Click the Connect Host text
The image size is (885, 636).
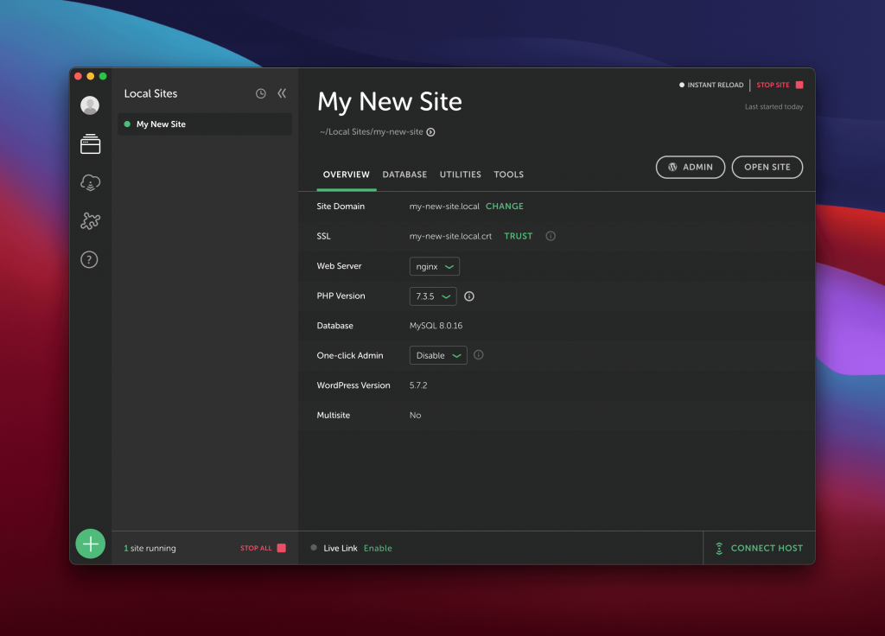pos(767,549)
